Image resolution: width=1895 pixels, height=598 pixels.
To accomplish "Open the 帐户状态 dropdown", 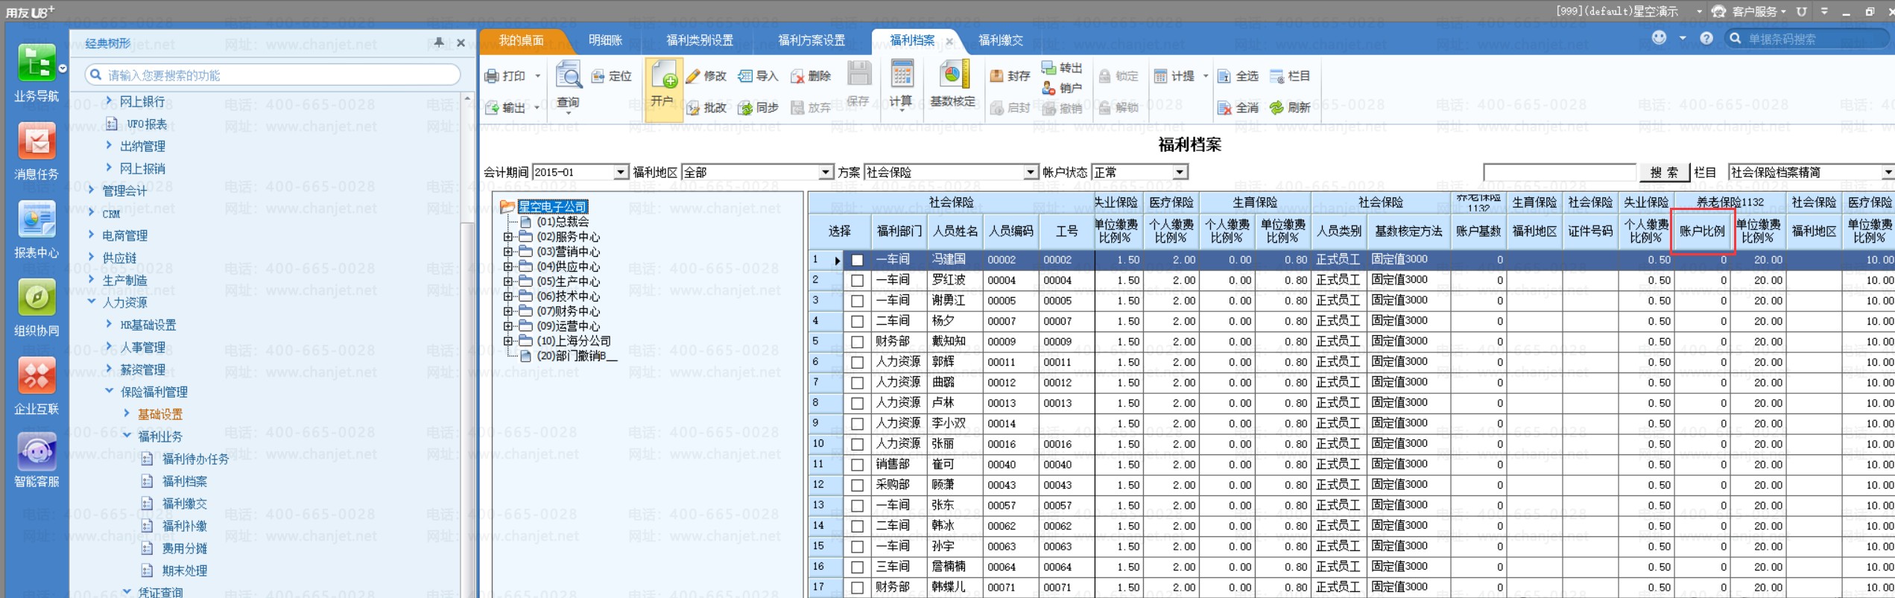I will [x=1179, y=172].
